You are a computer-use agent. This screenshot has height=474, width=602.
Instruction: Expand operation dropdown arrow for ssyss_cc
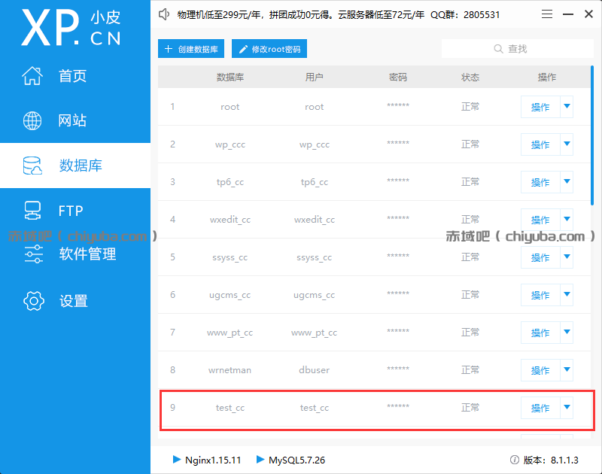pos(567,257)
